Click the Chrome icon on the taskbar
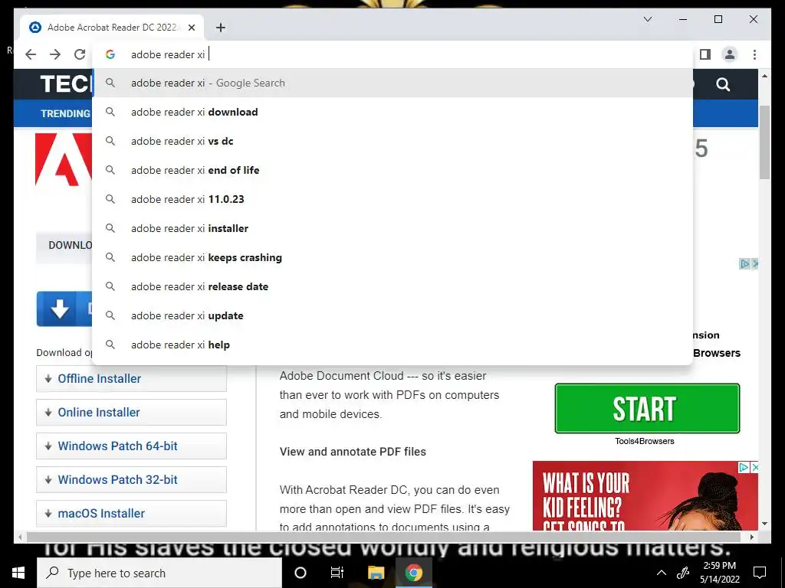Image resolution: width=785 pixels, height=588 pixels. click(413, 573)
